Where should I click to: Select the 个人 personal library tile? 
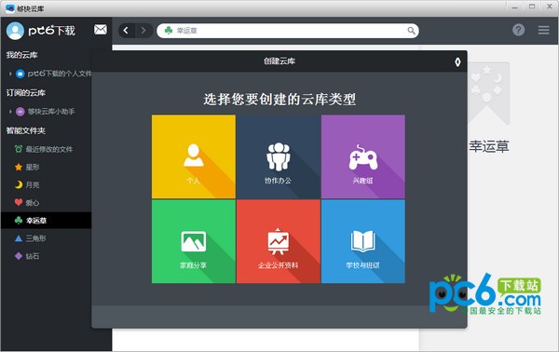[194, 156]
